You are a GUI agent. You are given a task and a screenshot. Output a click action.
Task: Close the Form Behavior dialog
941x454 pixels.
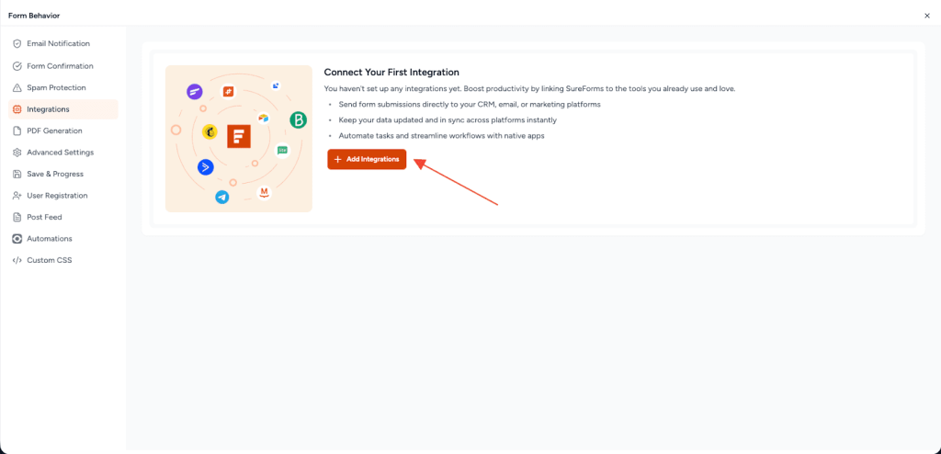click(x=926, y=16)
